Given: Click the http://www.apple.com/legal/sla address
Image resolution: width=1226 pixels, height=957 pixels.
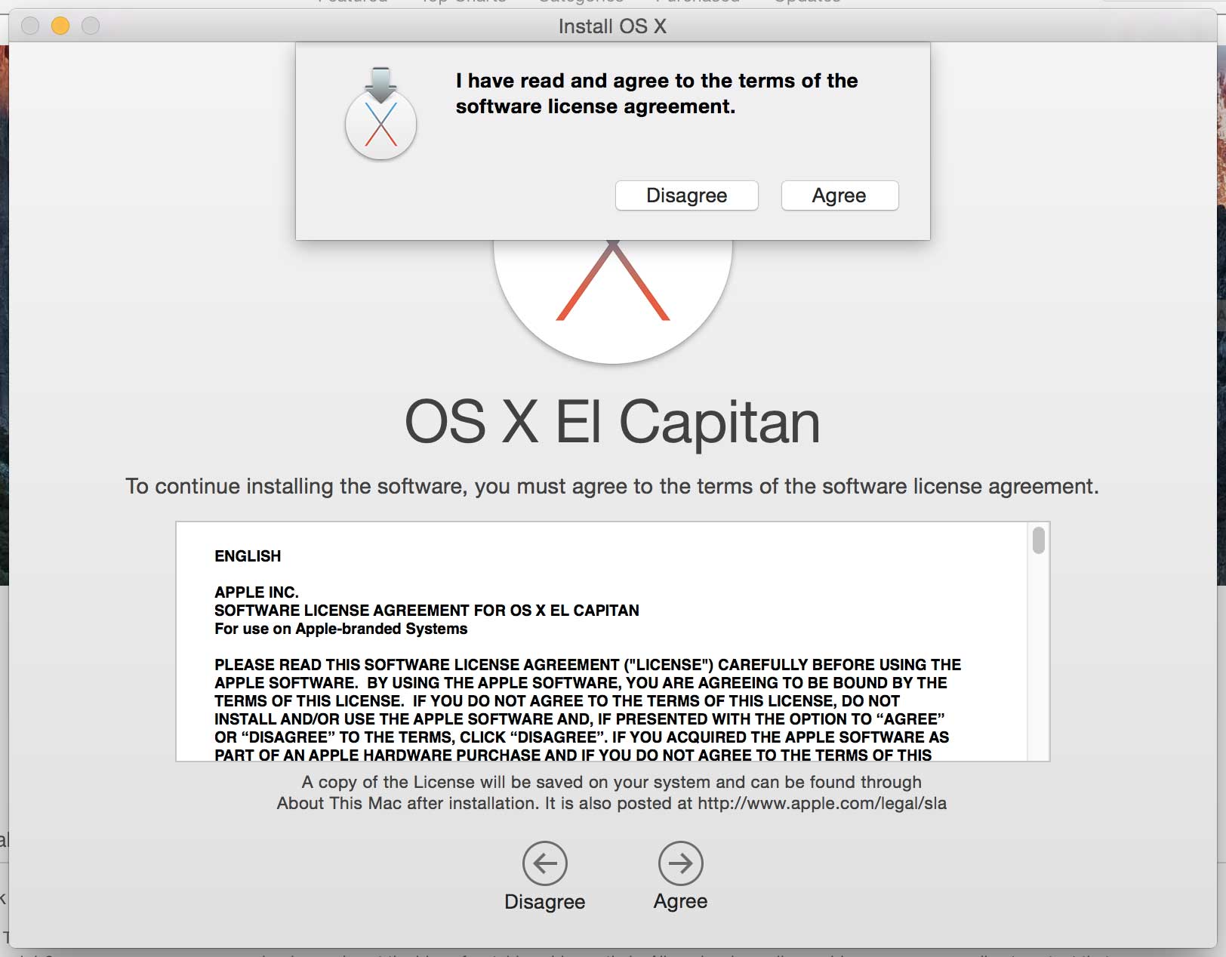Looking at the screenshot, I should pyautogui.click(x=822, y=803).
